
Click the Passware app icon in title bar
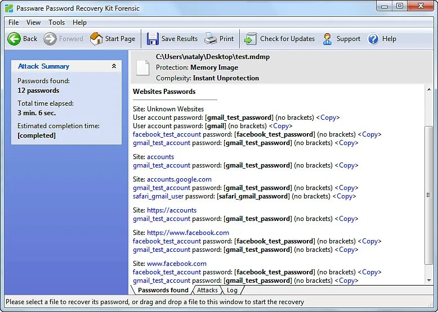point(9,8)
